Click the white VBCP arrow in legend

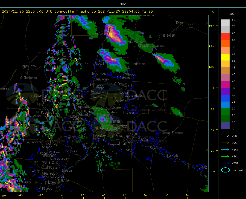(225, 136)
